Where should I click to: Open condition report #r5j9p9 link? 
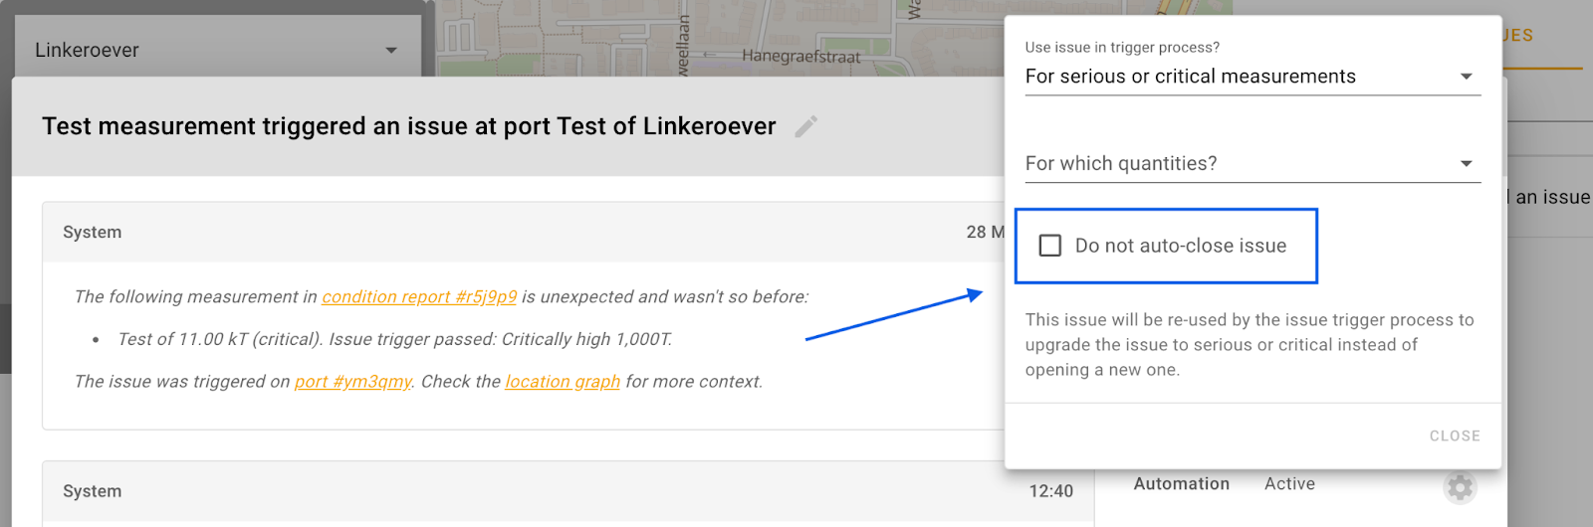[419, 296]
